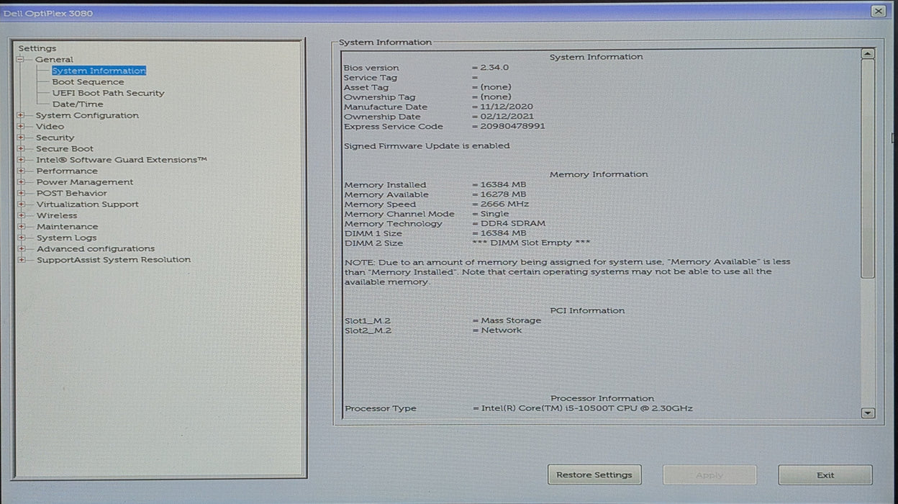898x504 pixels.
Task: Select the System Configuration label
Action: tap(87, 115)
